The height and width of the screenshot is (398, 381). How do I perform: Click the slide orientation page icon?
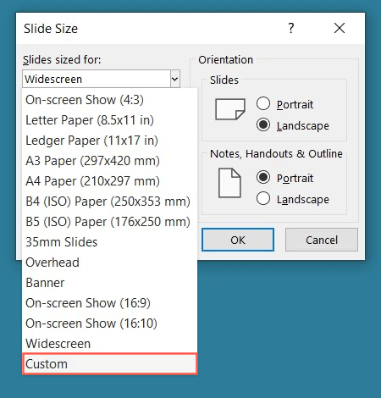(229, 109)
